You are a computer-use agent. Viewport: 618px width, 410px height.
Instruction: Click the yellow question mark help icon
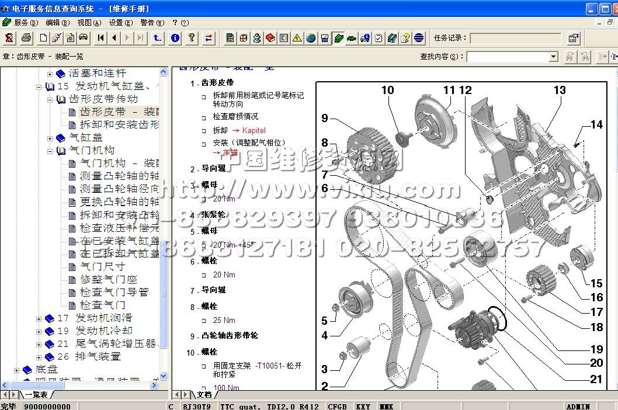(x=191, y=38)
